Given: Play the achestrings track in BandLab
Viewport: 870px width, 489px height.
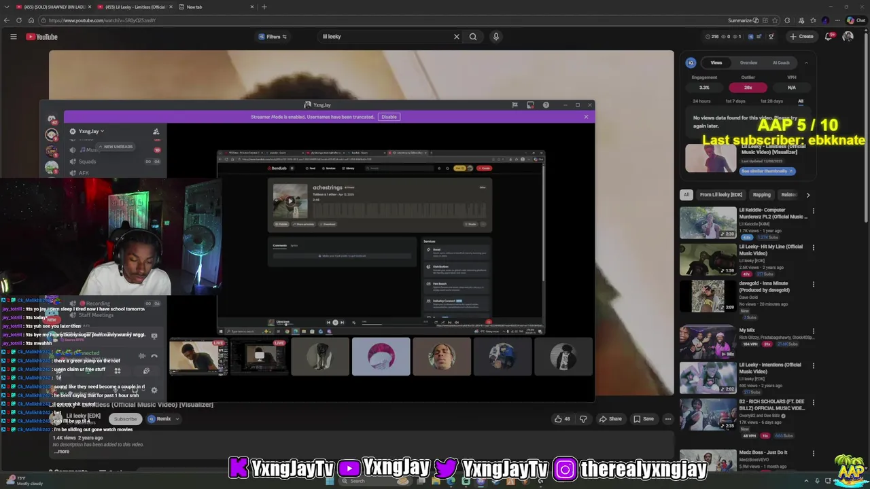Looking at the screenshot, I should point(290,200).
